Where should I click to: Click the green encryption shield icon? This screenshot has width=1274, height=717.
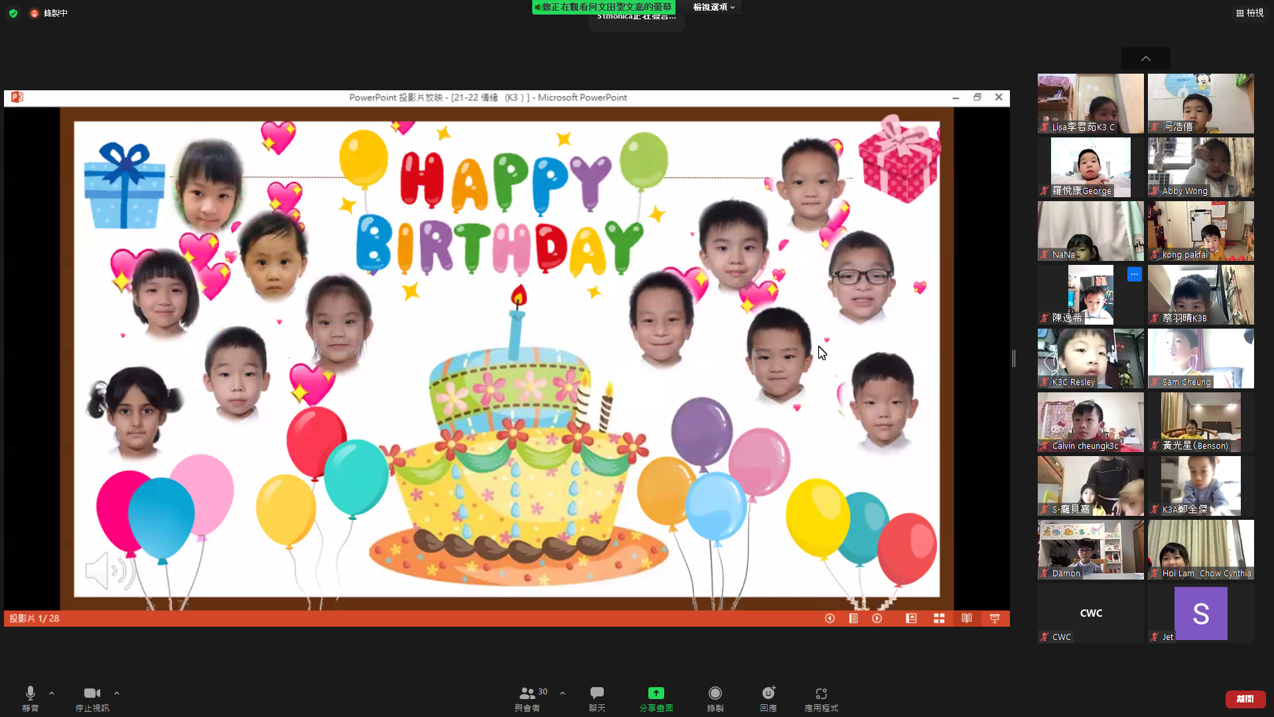click(13, 13)
